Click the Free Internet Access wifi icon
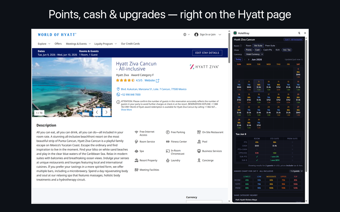 click(137, 132)
